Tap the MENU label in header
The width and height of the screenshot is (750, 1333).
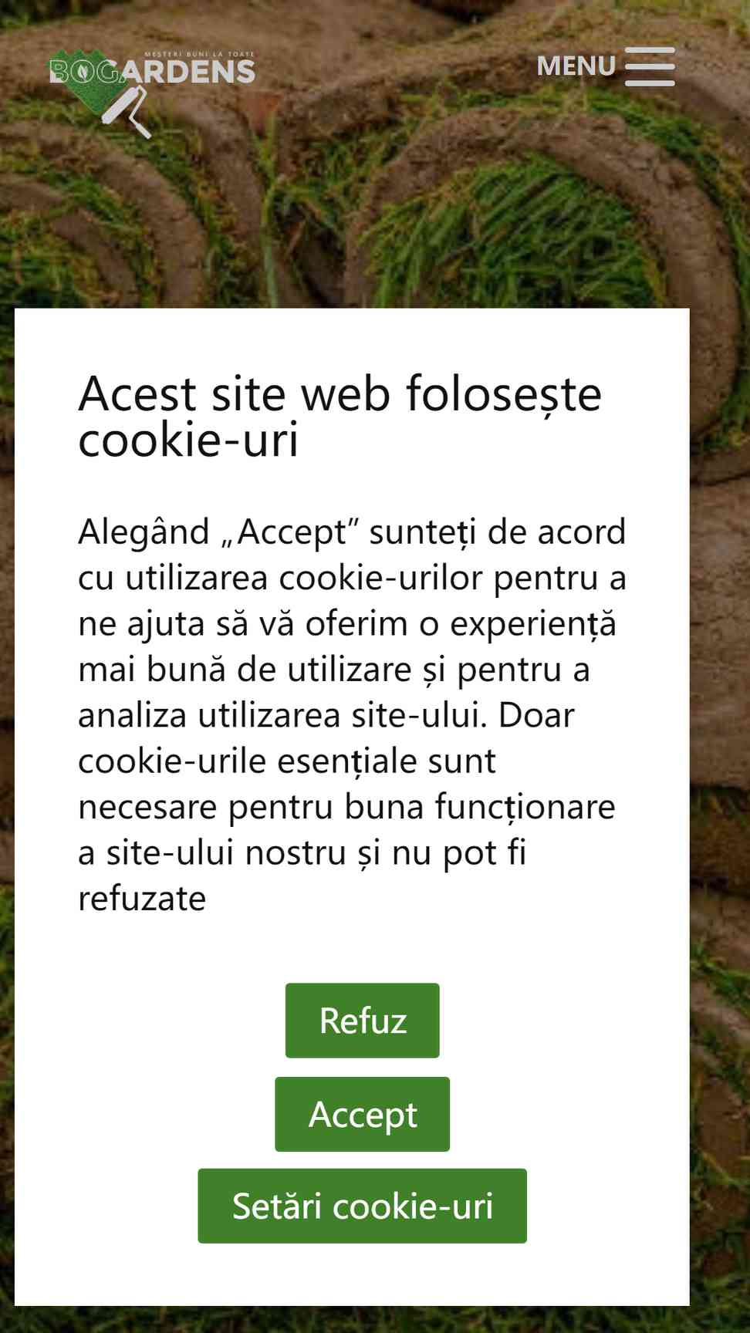coord(576,66)
